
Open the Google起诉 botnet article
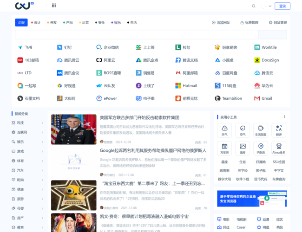click(153, 151)
